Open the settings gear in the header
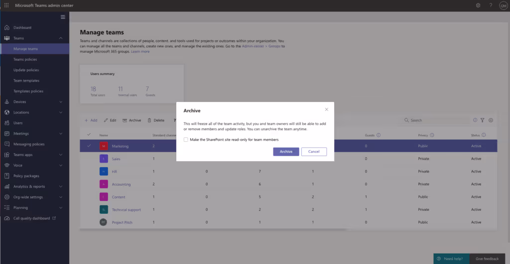 [x=478, y=5]
